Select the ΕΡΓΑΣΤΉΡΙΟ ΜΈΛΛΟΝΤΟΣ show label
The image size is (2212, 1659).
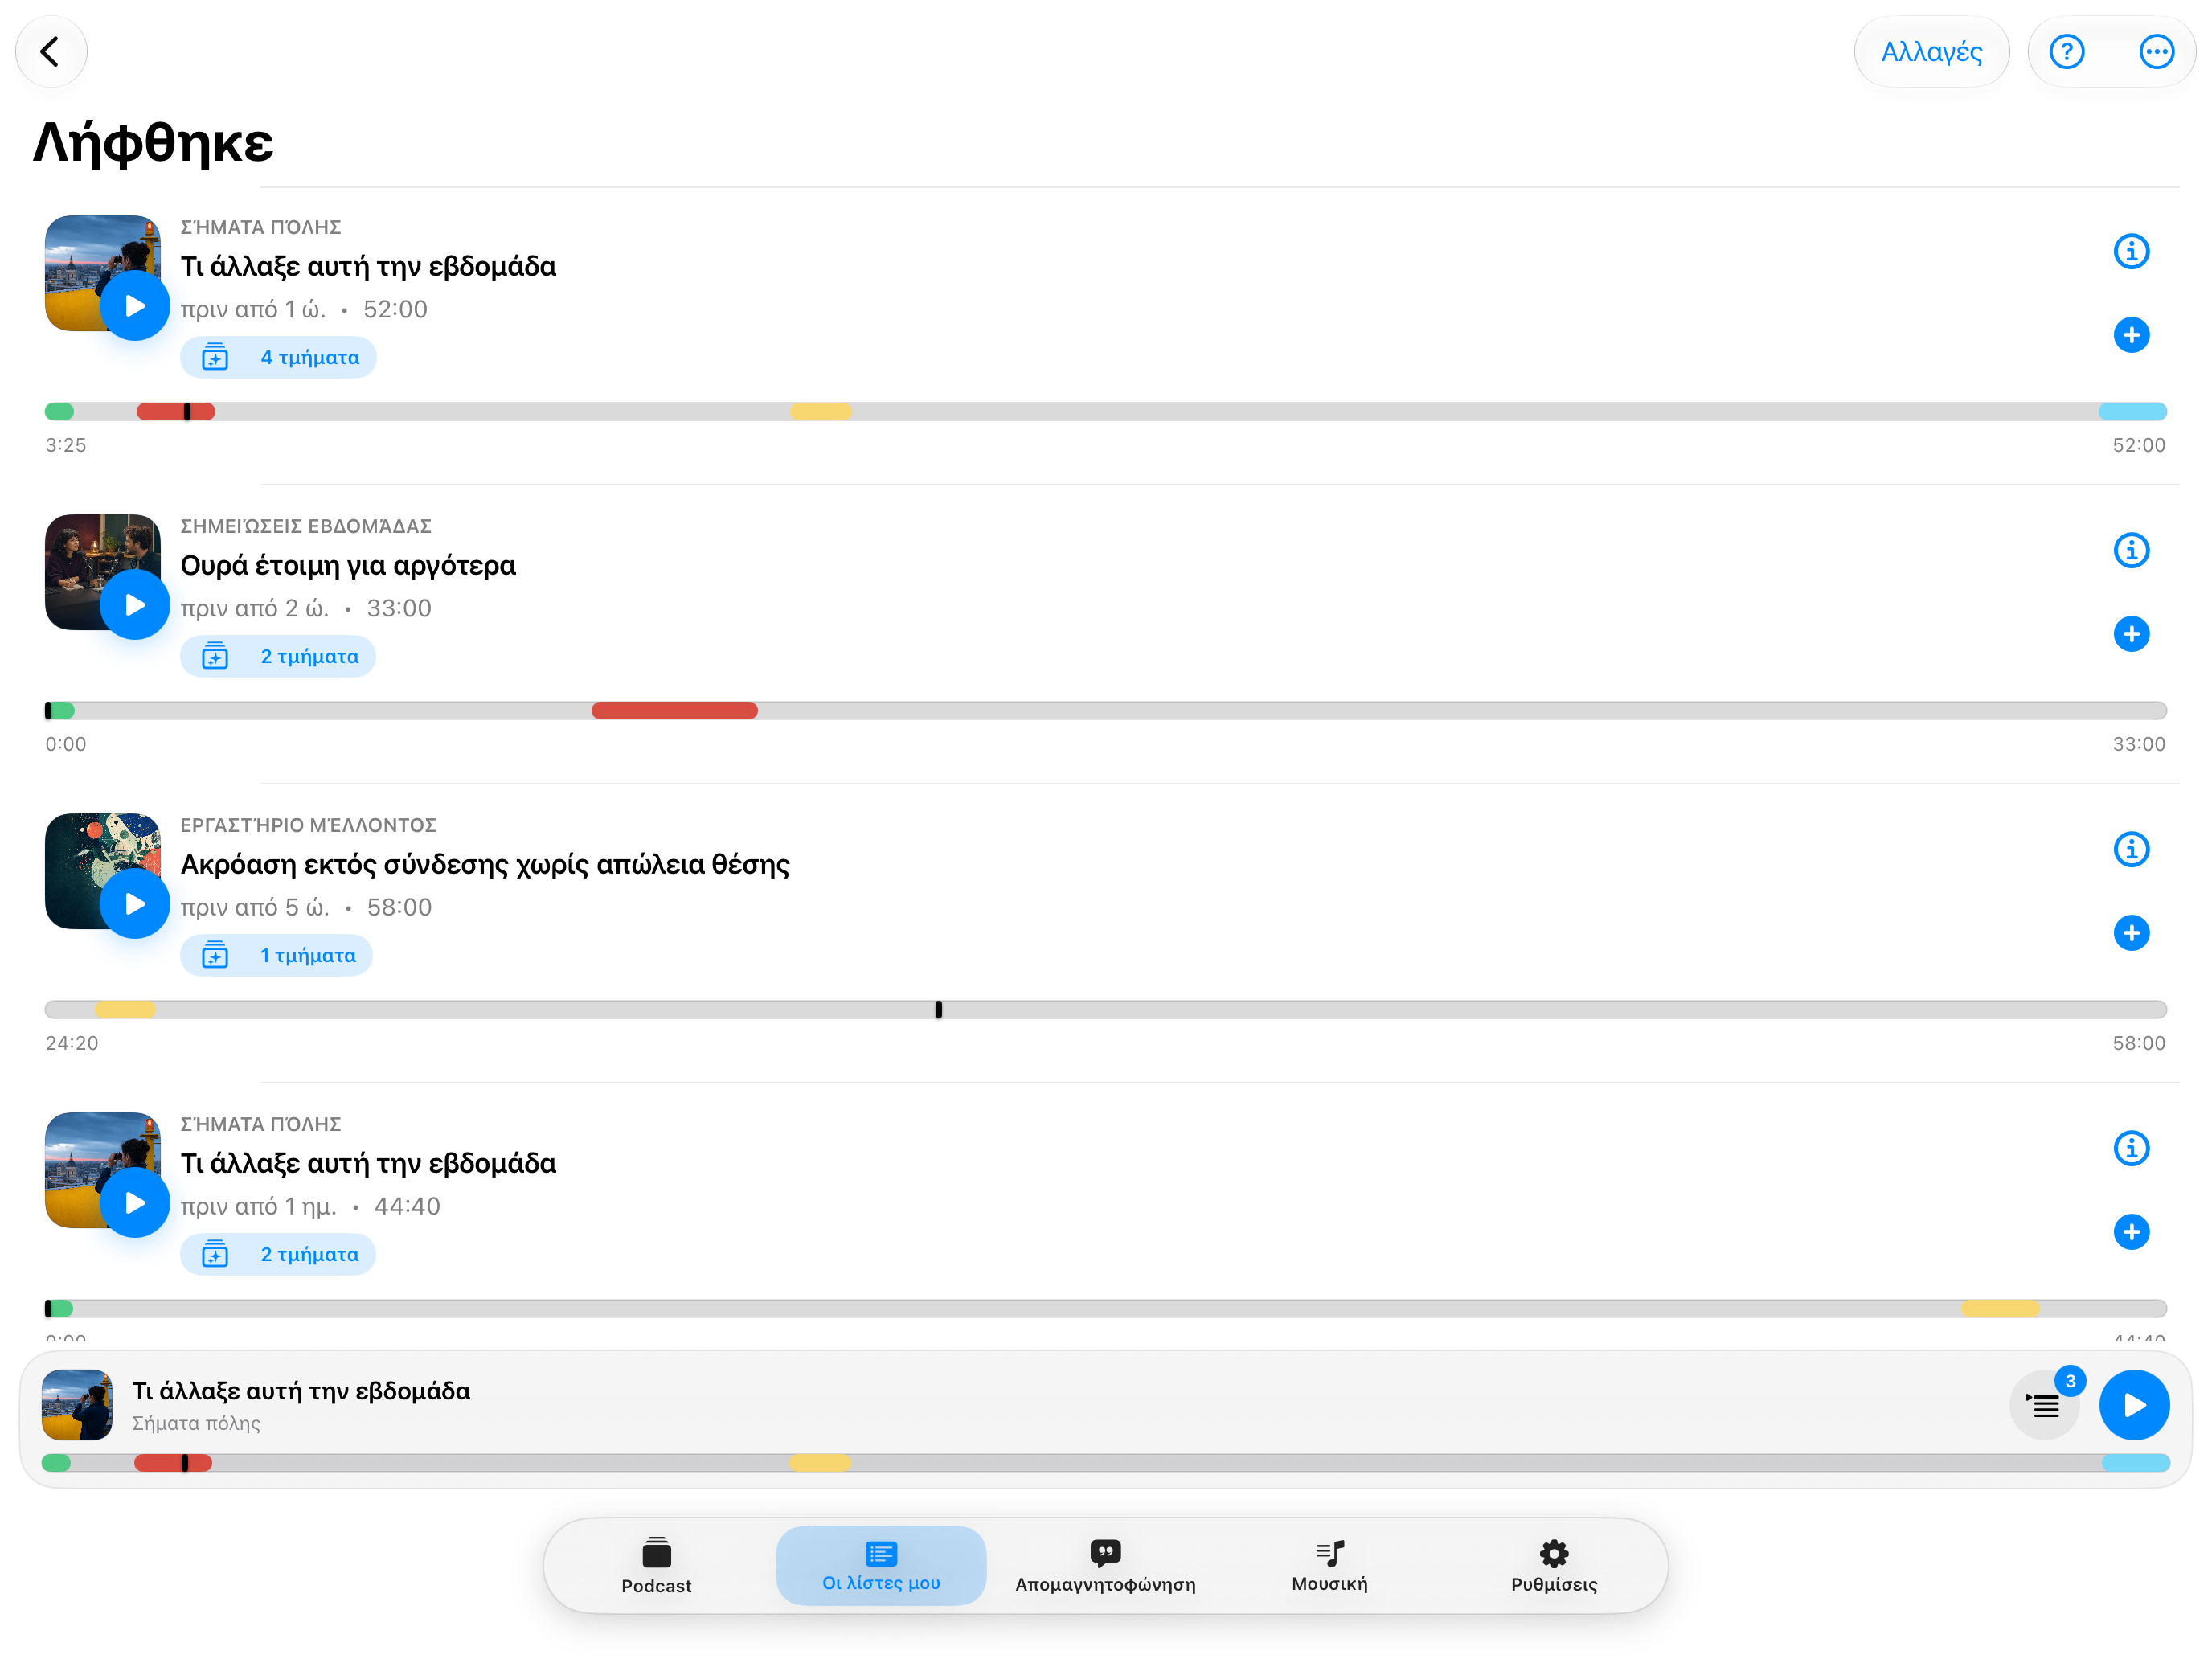click(x=308, y=825)
